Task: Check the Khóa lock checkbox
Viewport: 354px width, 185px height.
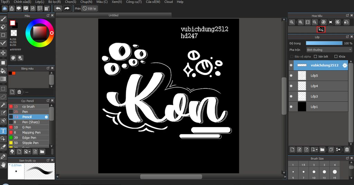Action: click(336, 57)
